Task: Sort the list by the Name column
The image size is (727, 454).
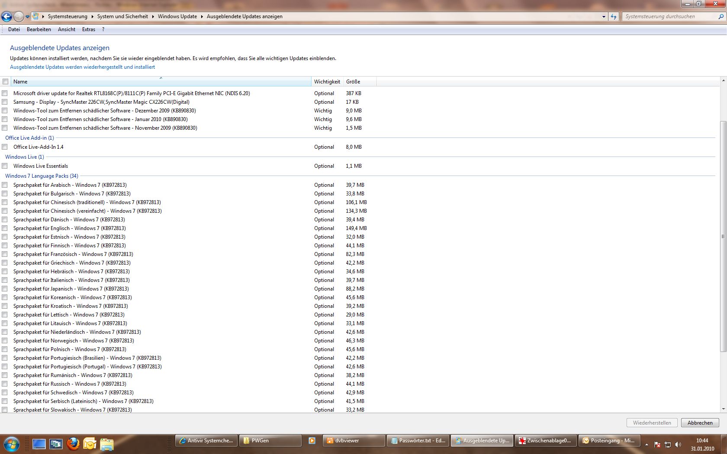Action: (x=161, y=81)
